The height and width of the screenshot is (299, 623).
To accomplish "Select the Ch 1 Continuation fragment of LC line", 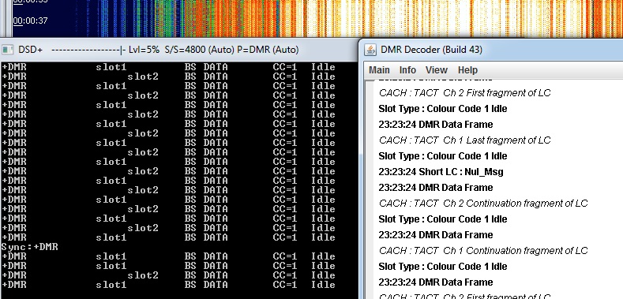I will pyautogui.click(x=483, y=251).
